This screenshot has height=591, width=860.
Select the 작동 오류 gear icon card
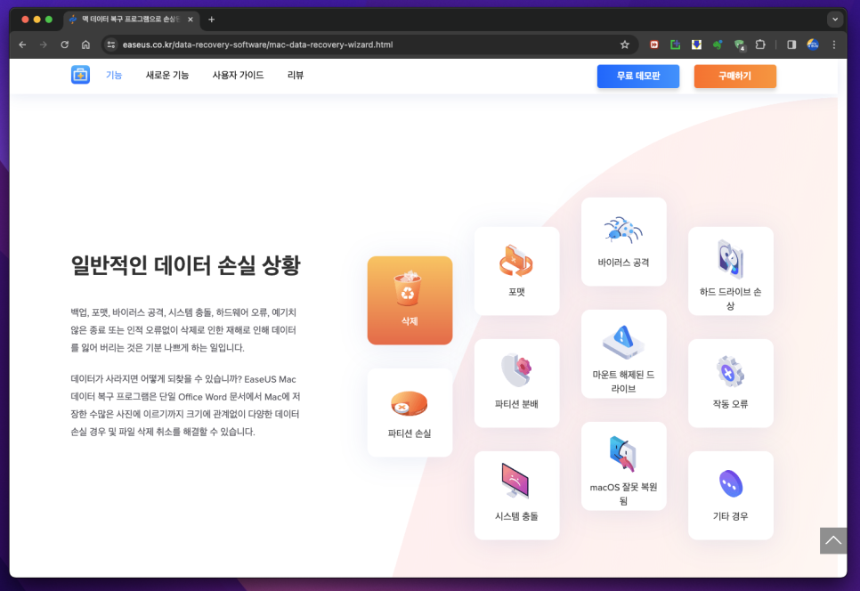click(x=731, y=384)
